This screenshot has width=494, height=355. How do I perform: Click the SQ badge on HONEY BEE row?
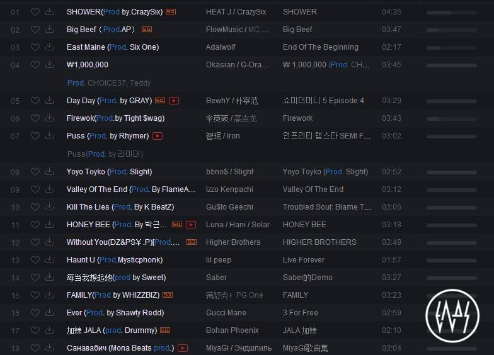pyautogui.click(x=176, y=224)
